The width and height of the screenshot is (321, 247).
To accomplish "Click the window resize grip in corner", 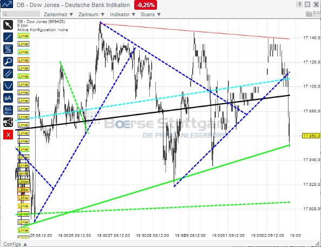I will pyautogui.click(x=318, y=244).
